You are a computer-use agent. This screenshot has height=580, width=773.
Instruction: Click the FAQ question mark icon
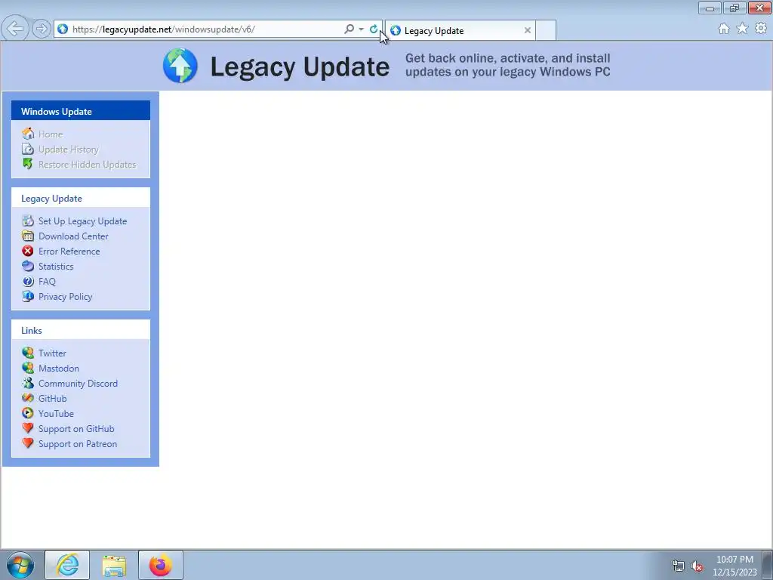[x=28, y=281]
